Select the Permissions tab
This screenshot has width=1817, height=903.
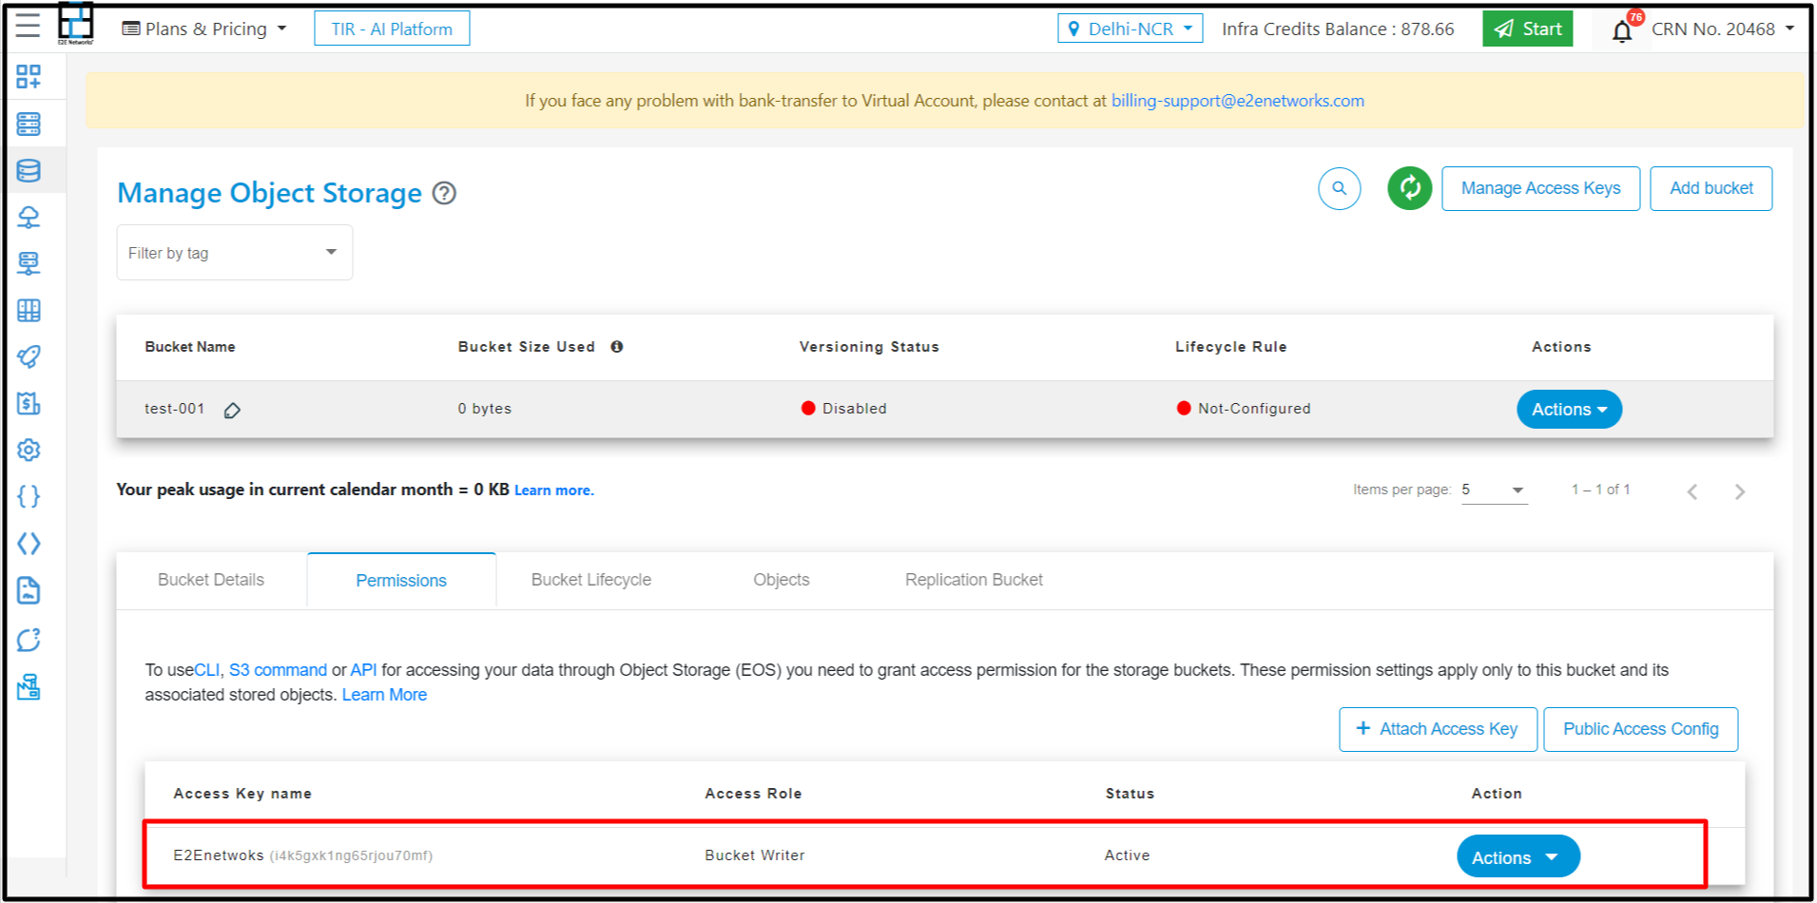(x=401, y=581)
